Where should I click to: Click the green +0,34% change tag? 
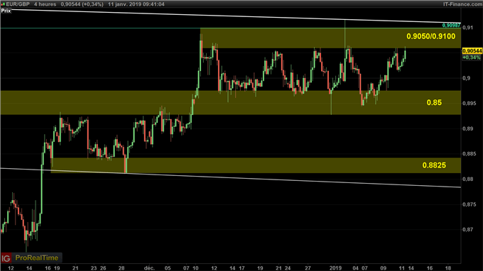coord(472,57)
